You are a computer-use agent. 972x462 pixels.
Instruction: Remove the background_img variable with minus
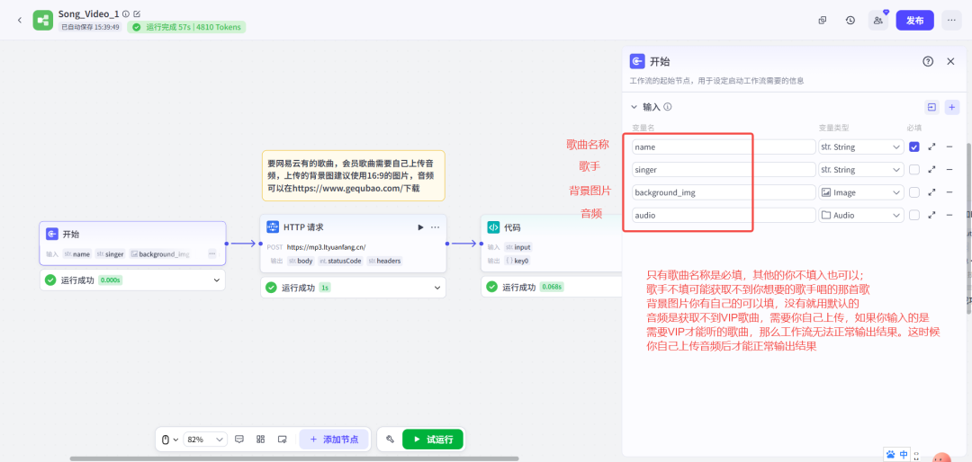point(949,192)
